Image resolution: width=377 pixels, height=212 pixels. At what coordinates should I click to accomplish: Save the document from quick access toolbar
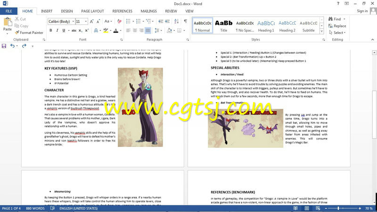click(x=4, y=46)
